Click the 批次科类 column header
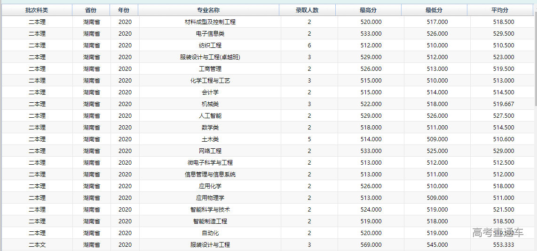This screenshot has width=537, height=251. click(x=37, y=10)
